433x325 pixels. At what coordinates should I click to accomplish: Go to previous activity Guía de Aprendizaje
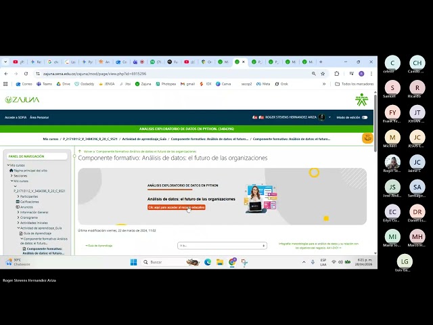[x=99, y=245]
